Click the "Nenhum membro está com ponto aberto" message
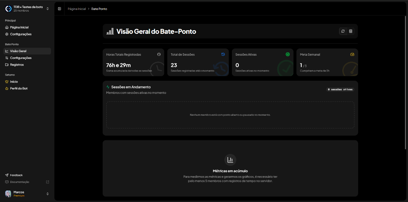Viewport: 408px width, 202px height. [x=230, y=115]
